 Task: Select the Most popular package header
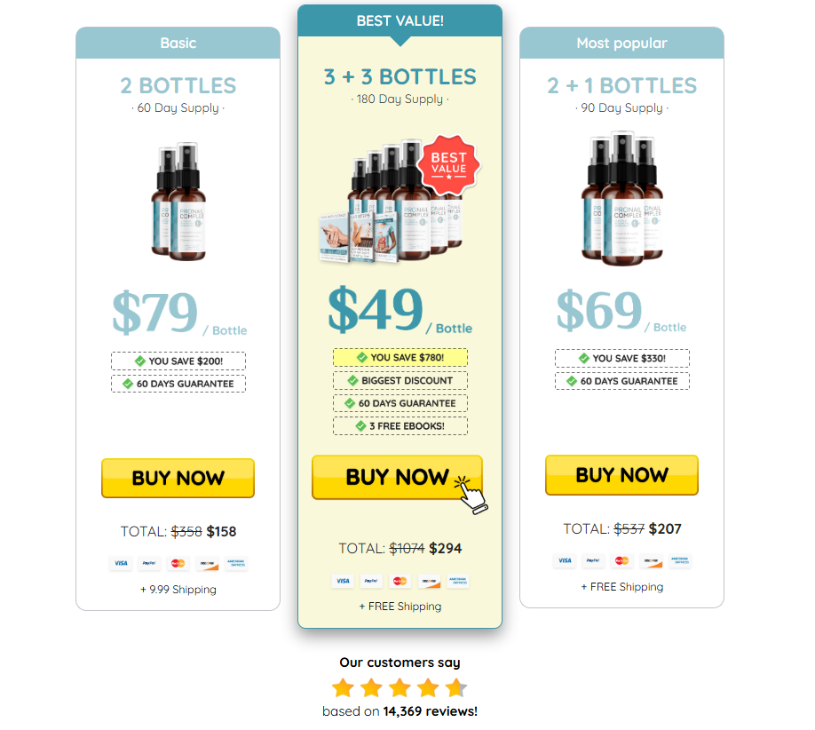621,43
